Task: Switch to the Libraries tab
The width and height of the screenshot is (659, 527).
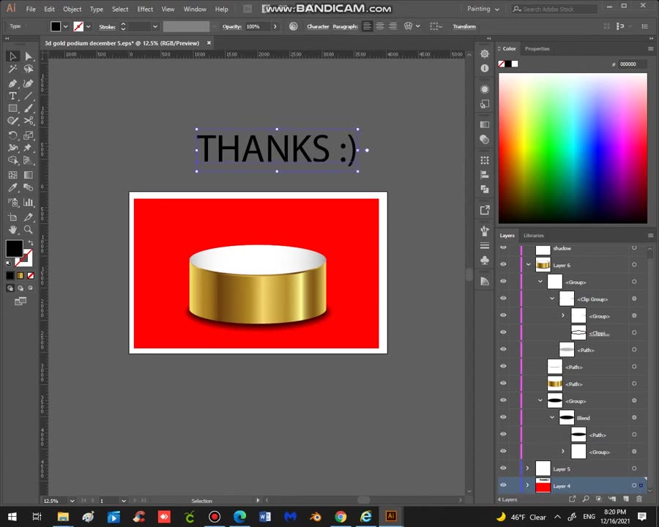Action: pos(533,236)
